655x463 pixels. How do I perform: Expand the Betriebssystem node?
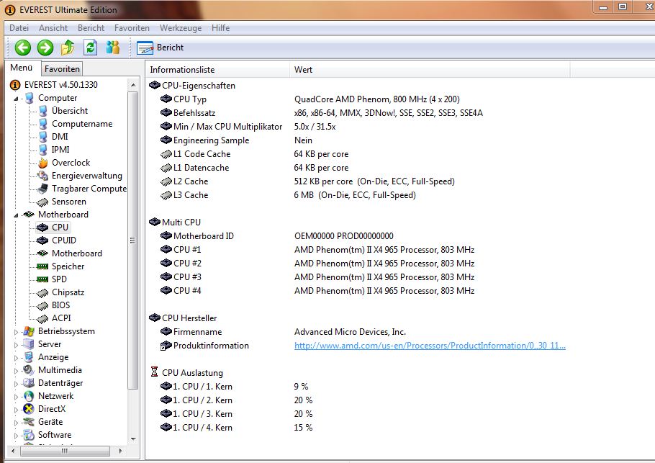tap(17, 332)
